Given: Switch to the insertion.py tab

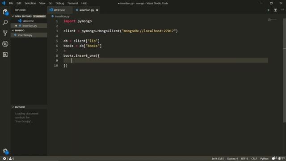Looking at the screenshot, I should [x=87, y=10].
